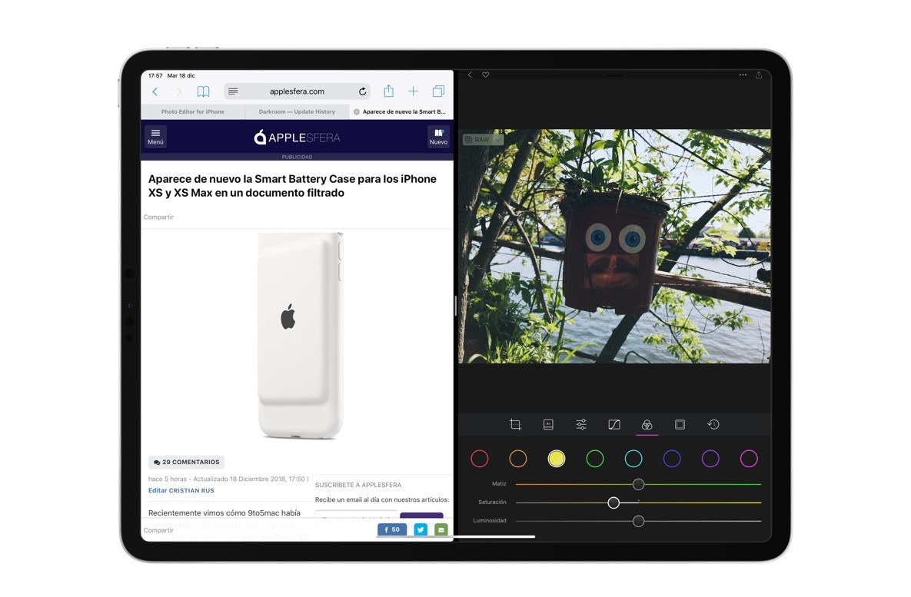Open the three-dot options menu in Darkroom
The width and height of the screenshot is (911, 597).
[743, 75]
